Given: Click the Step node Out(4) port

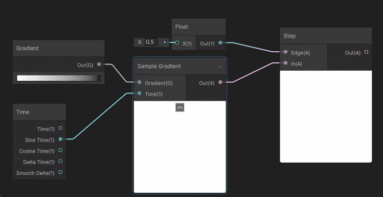Looking at the screenshot, I should 366,52.
